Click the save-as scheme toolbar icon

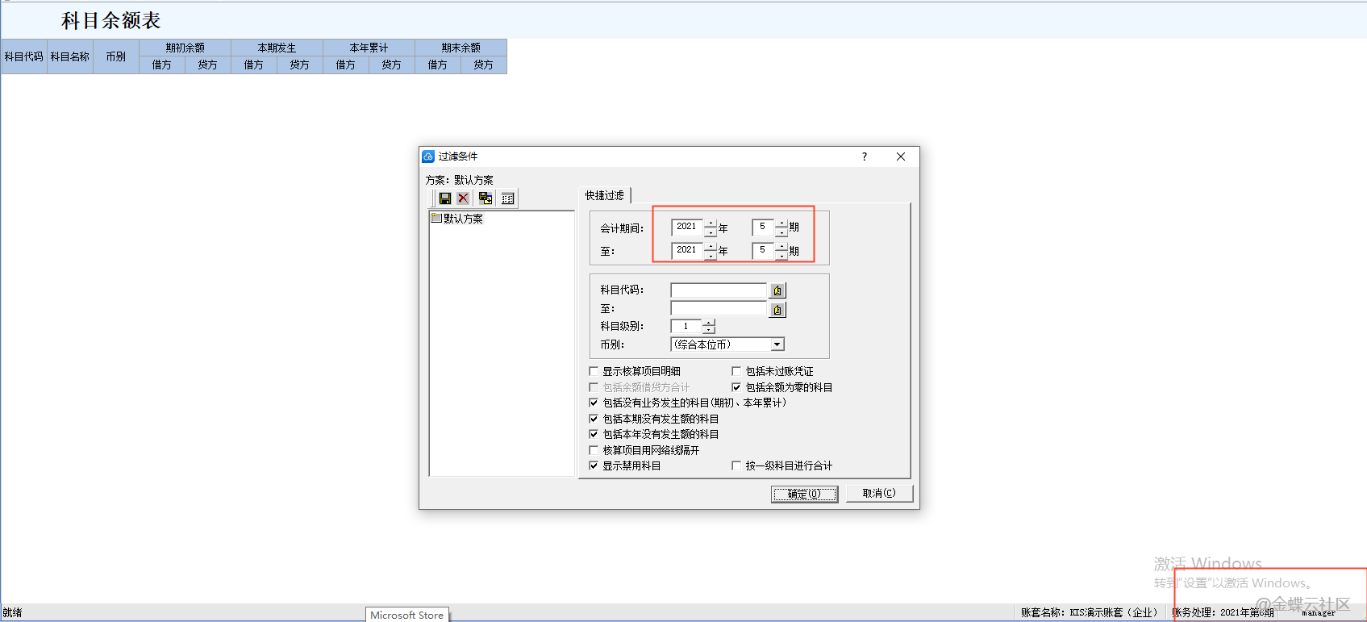[486, 198]
